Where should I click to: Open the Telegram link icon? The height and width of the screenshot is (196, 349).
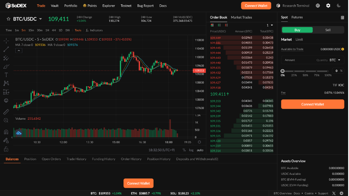pos(342,193)
